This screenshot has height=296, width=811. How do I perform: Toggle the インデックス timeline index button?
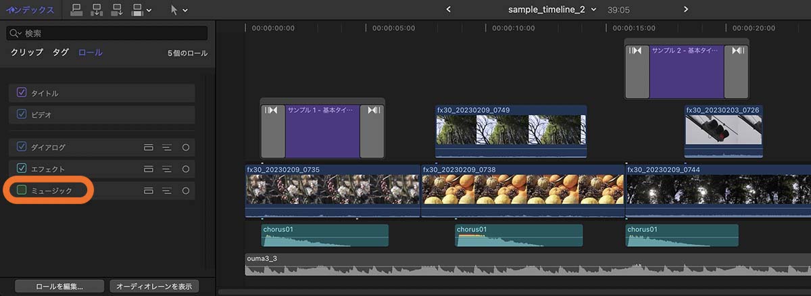tap(30, 10)
